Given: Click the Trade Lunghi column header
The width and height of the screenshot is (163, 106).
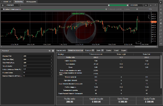Looking at the screenshot, I should coord(121,54).
